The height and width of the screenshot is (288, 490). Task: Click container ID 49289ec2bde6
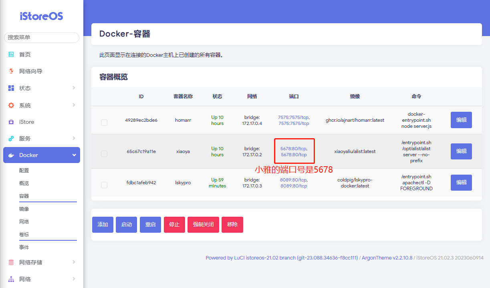coord(141,120)
